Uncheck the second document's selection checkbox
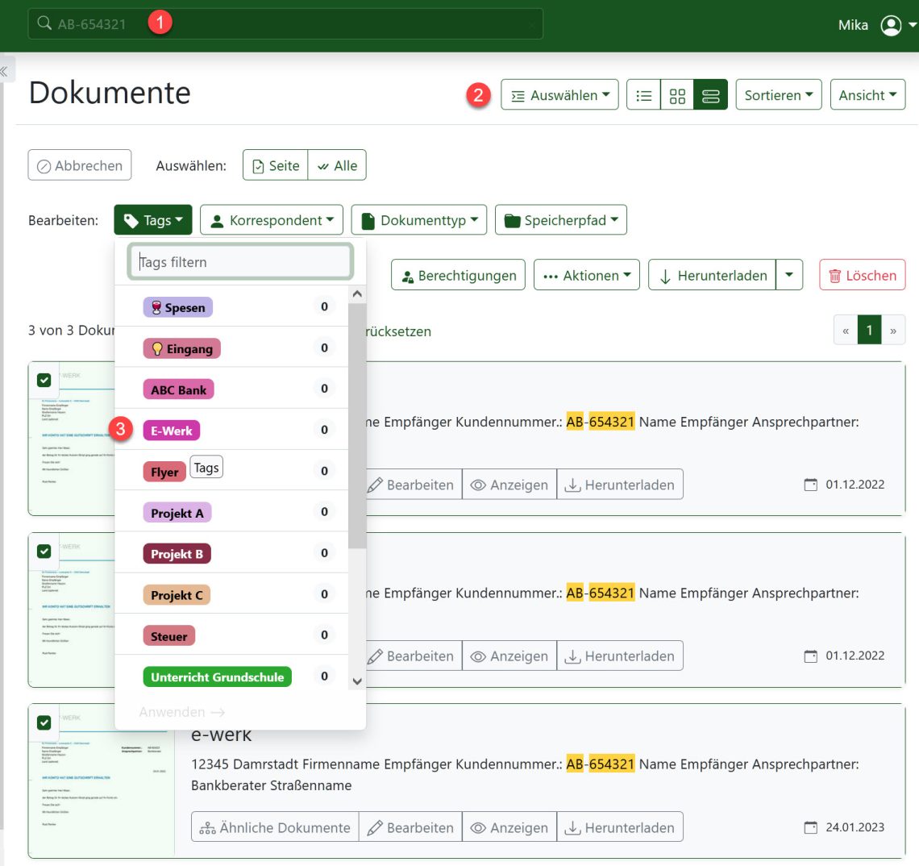Viewport: 919px width, 866px height. coord(44,551)
